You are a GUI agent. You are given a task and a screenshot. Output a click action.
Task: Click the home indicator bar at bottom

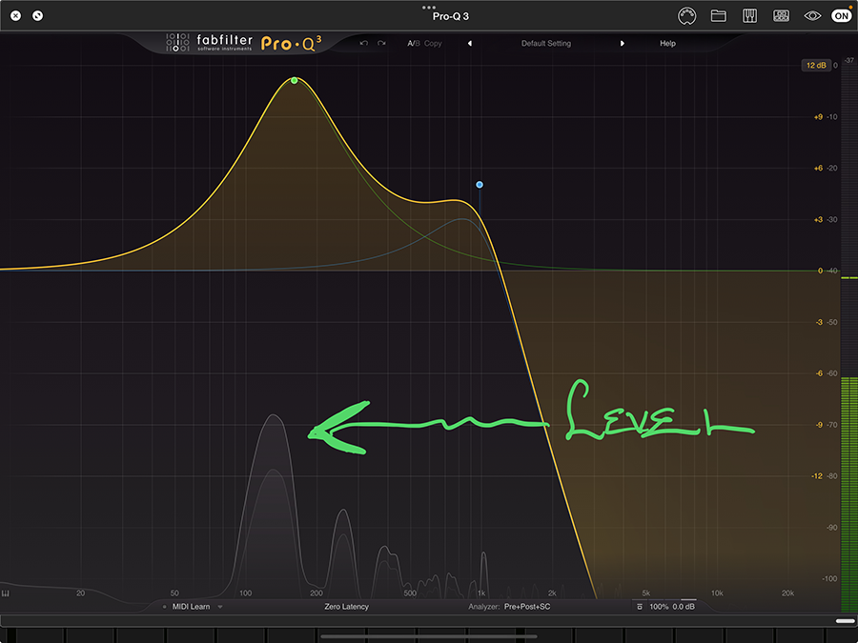(429, 636)
